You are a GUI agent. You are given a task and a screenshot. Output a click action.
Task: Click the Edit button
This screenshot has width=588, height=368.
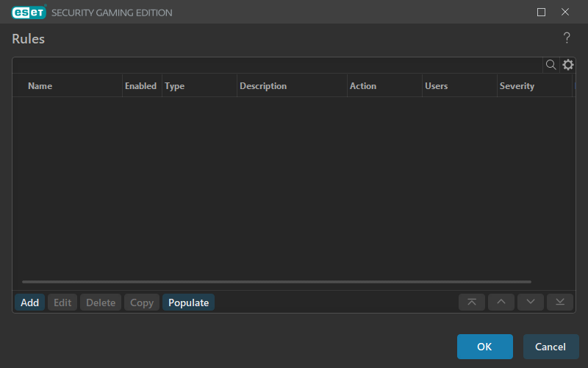point(62,302)
